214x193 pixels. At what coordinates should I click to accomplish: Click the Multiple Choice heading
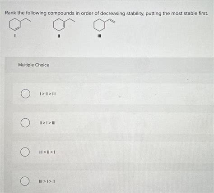[x=33, y=65]
